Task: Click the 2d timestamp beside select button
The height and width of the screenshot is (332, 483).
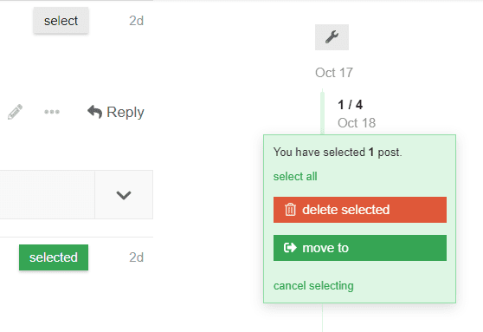Action: (137, 21)
